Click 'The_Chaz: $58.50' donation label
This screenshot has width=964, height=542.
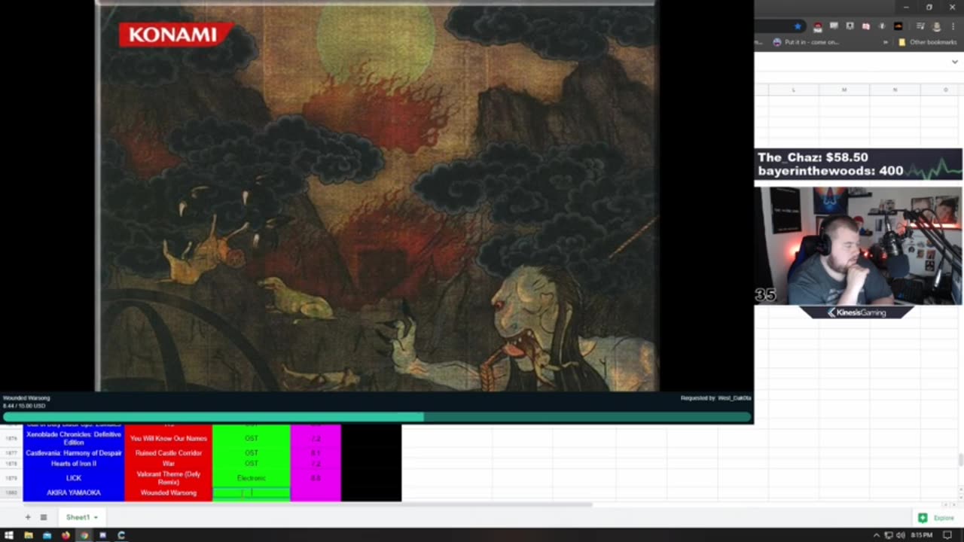click(x=813, y=157)
